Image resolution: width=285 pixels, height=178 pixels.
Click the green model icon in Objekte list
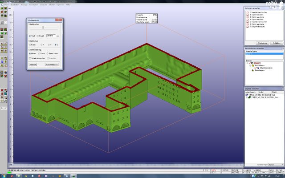pos(249,97)
